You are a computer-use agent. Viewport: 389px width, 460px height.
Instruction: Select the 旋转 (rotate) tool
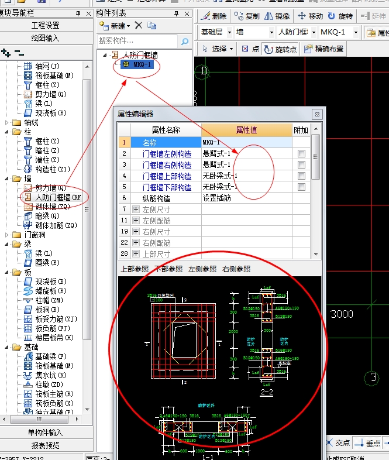coord(340,16)
